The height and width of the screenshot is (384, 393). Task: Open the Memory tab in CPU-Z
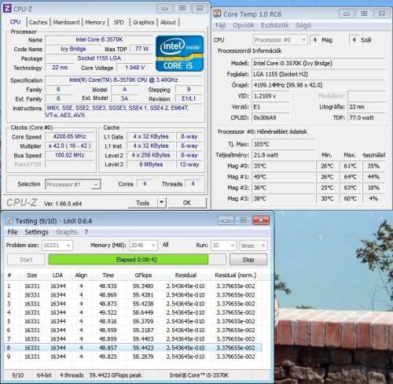[95, 22]
